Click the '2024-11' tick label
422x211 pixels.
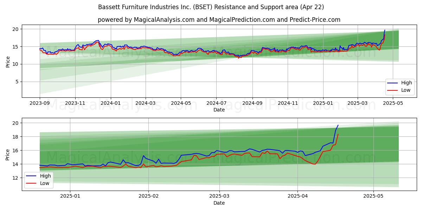point(288,103)
